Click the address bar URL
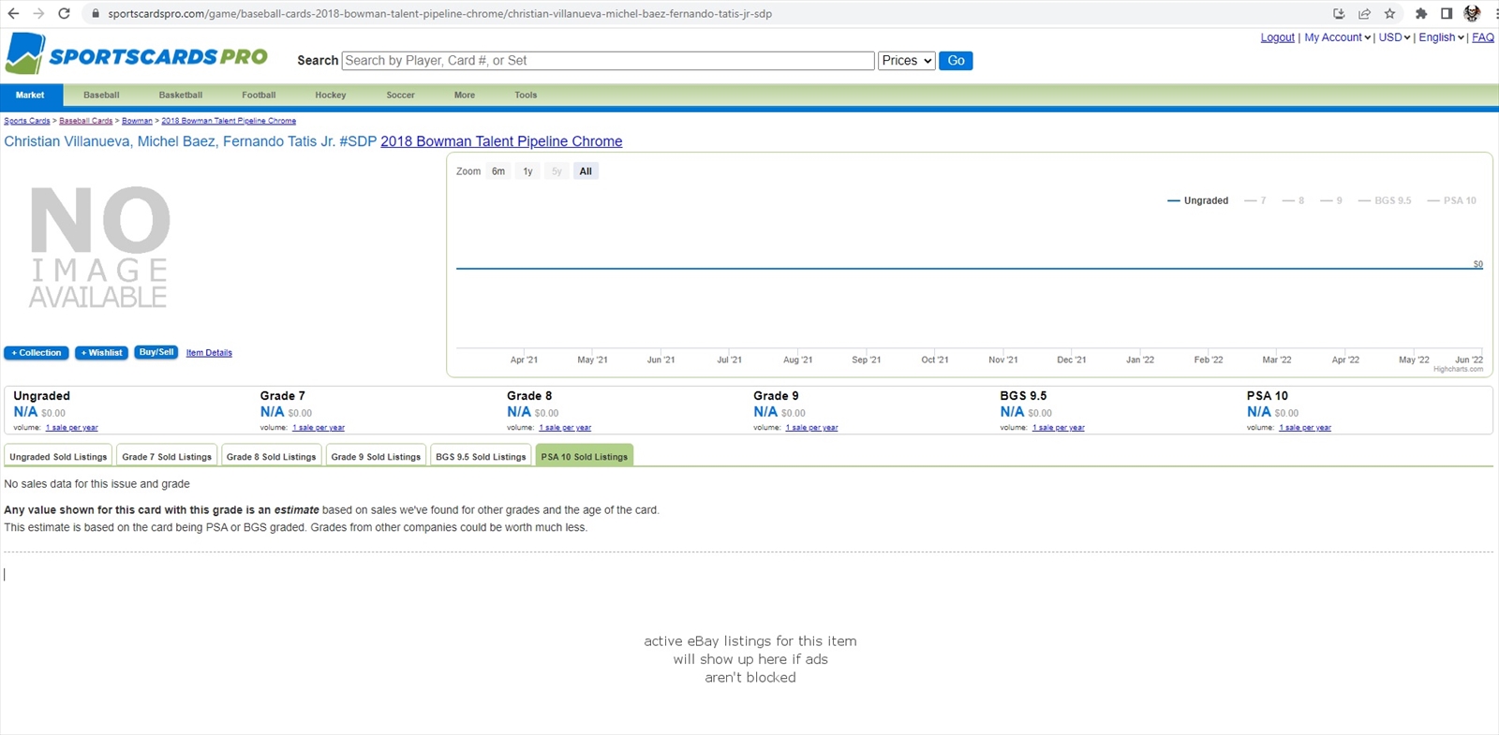This screenshot has height=735, width=1499. (x=439, y=14)
